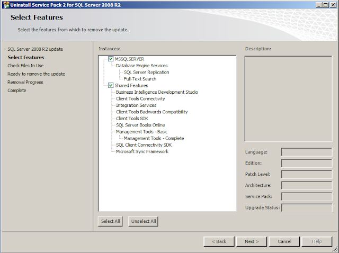Click the Description box
Viewport: 339px width, 253px height.
point(288,99)
